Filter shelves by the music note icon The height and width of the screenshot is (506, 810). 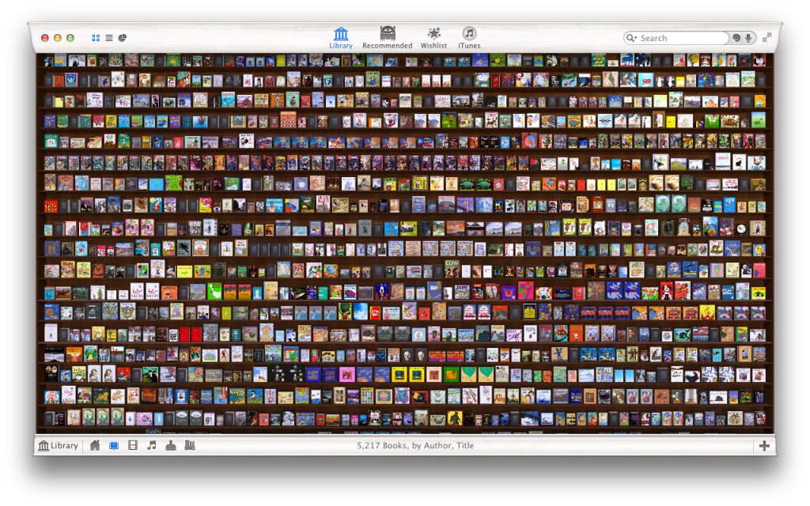[x=151, y=445]
